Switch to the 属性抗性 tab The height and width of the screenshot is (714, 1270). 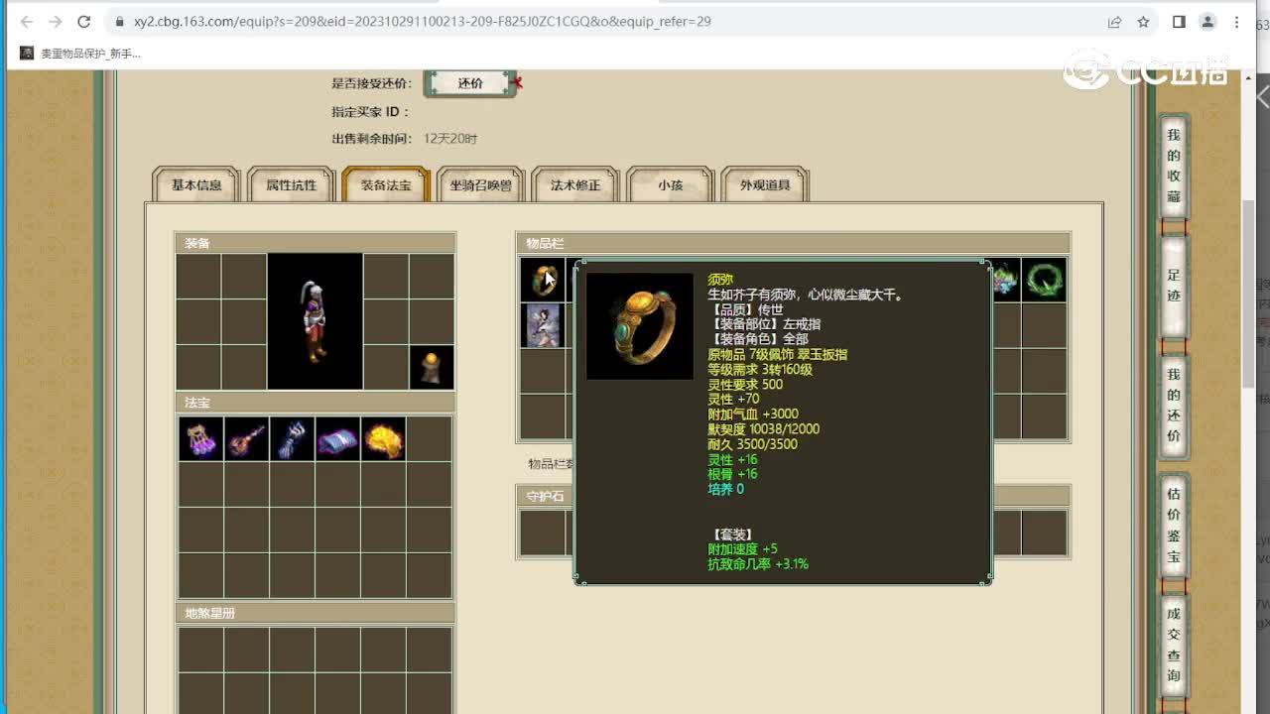[x=291, y=185]
